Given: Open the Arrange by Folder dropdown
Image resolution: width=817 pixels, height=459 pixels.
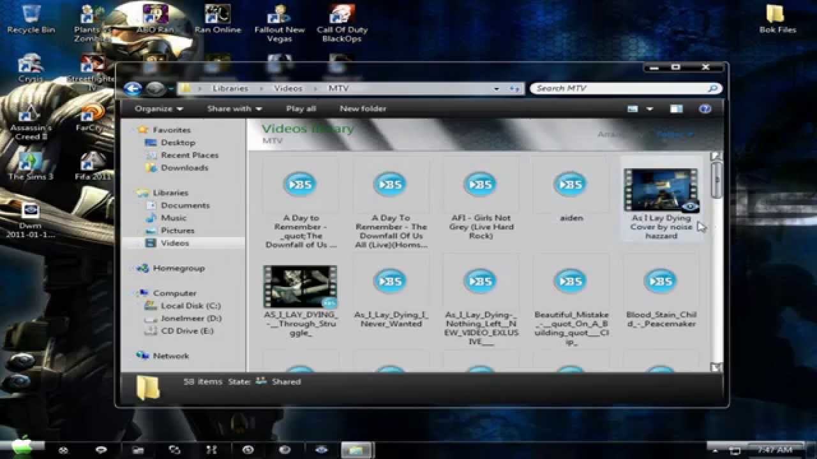Looking at the screenshot, I should click(675, 135).
